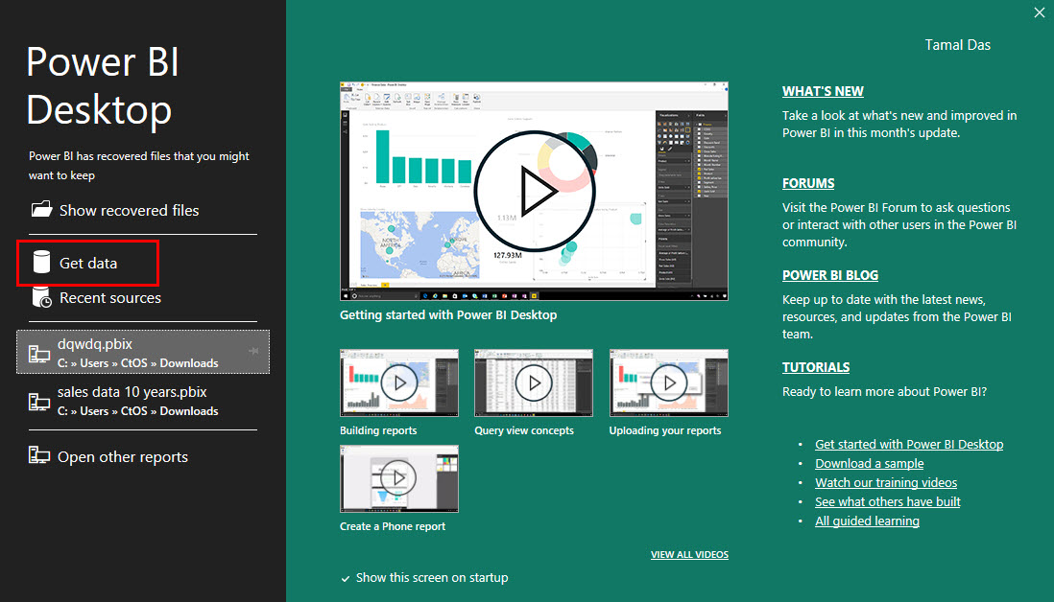This screenshot has height=602, width=1054.
Task: Open the All guided learning link
Action: pyautogui.click(x=867, y=521)
